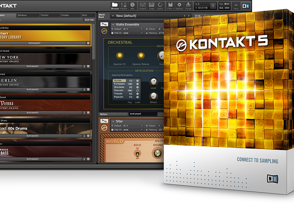
Task: Open the Files floppy disk menu
Action: point(171,6)
